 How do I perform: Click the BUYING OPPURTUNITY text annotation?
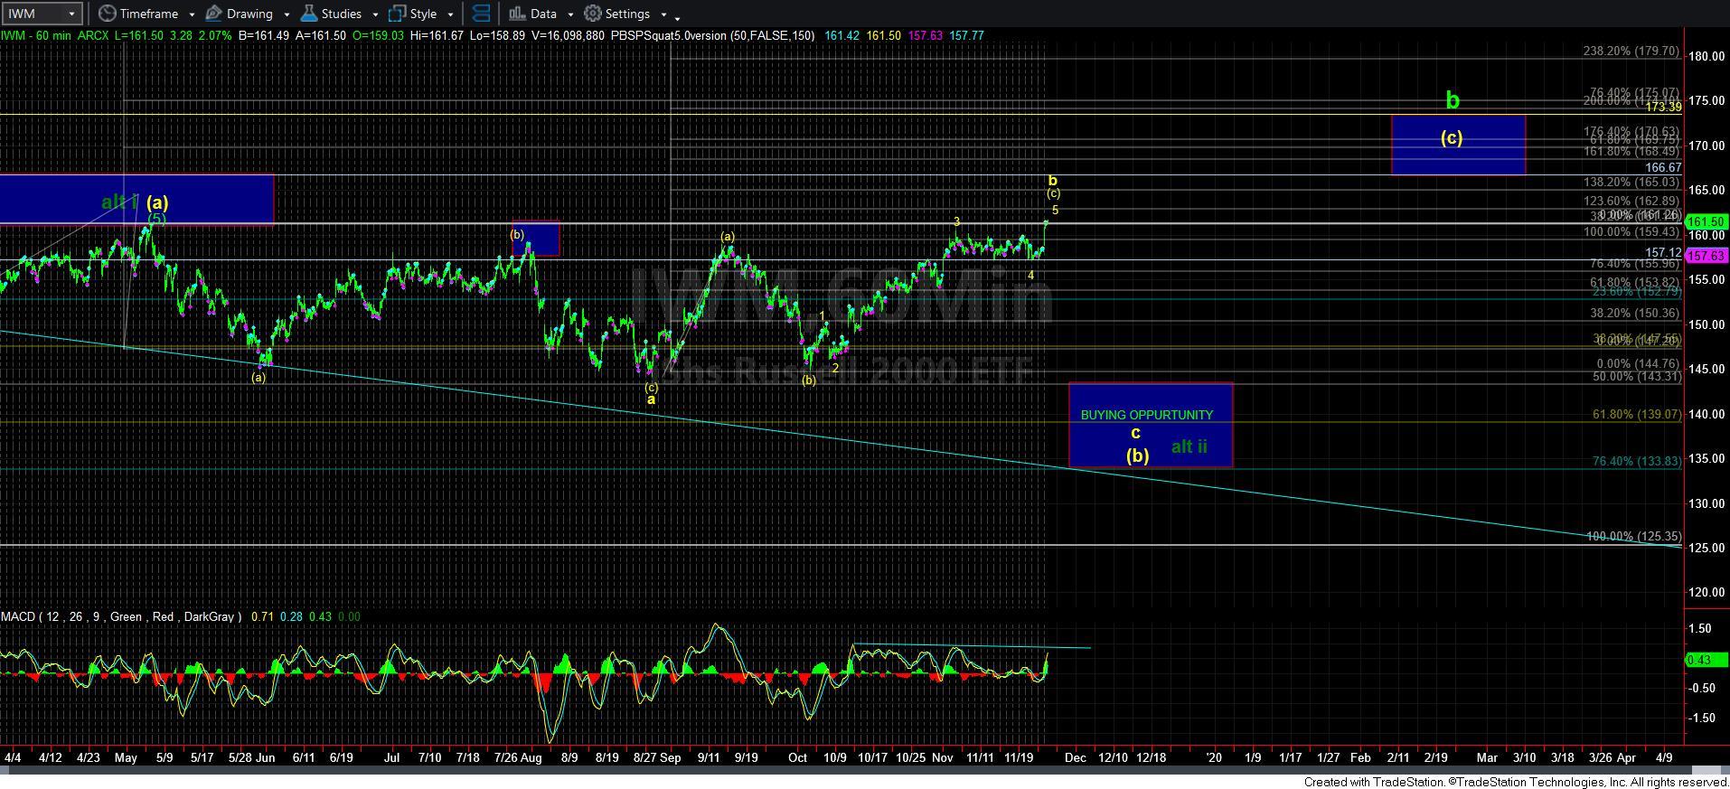click(x=1146, y=415)
